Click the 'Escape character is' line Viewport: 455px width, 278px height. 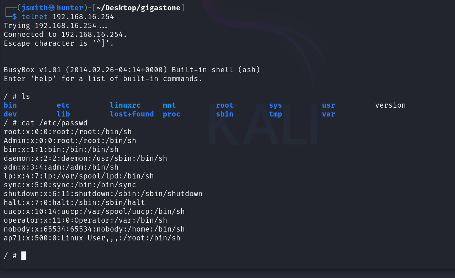(x=59, y=43)
